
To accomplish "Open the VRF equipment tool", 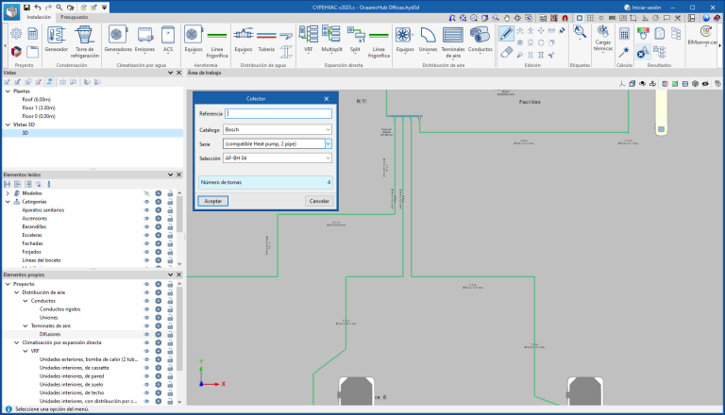I will (309, 39).
